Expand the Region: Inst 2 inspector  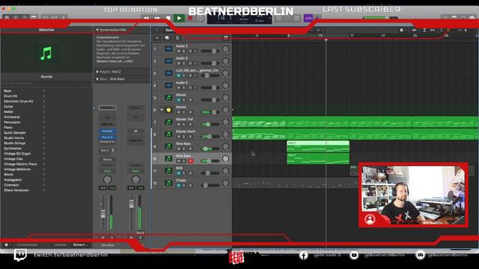[97, 72]
